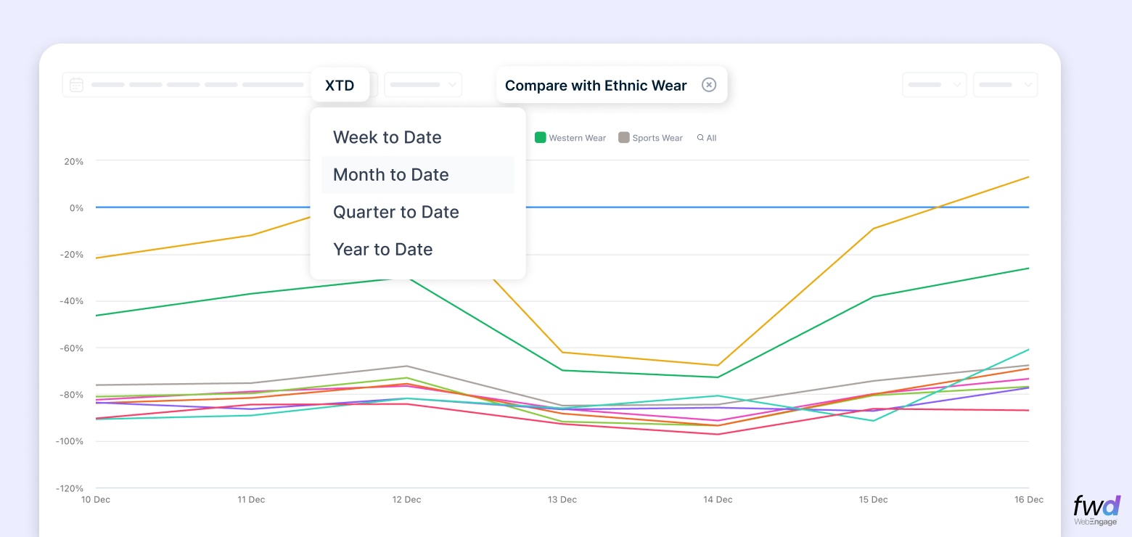Click the Compare with Ethnic Wear chip
Viewport: 1132px width, 537px height.
tap(595, 86)
